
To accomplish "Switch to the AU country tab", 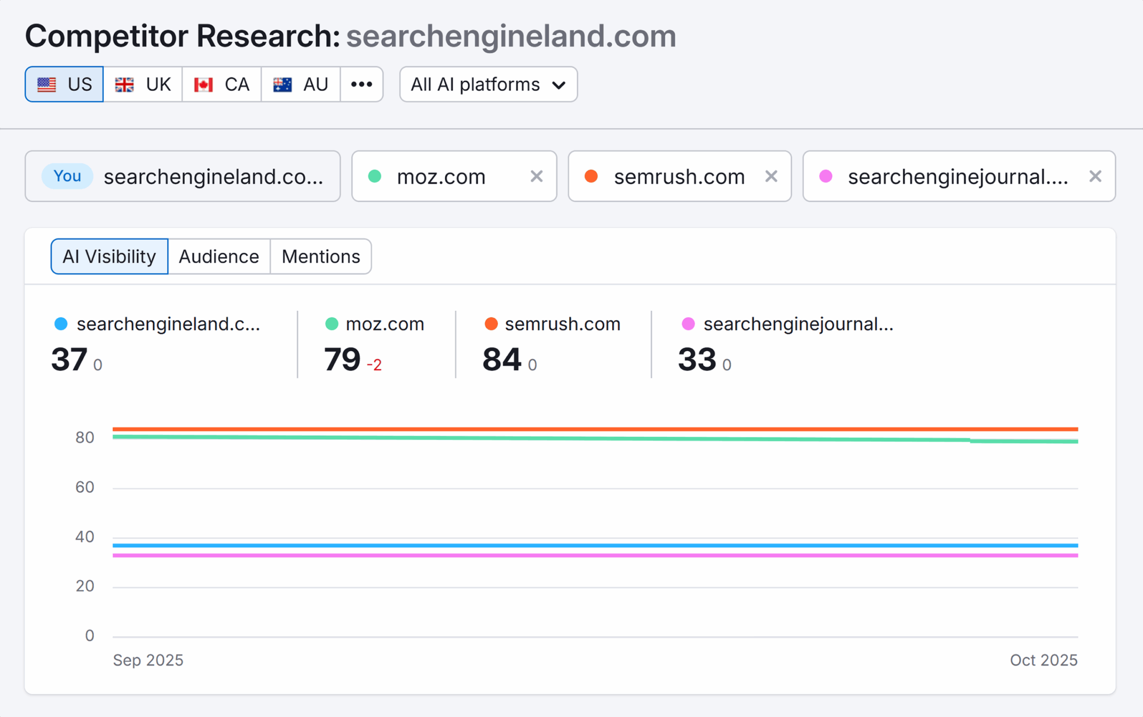I will point(300,84).
